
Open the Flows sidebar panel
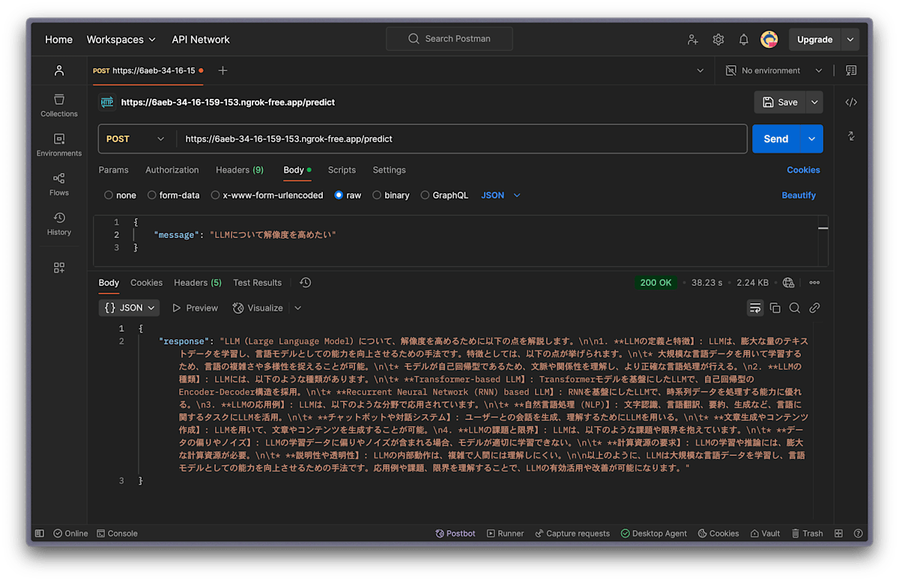[x=59, y=184]
